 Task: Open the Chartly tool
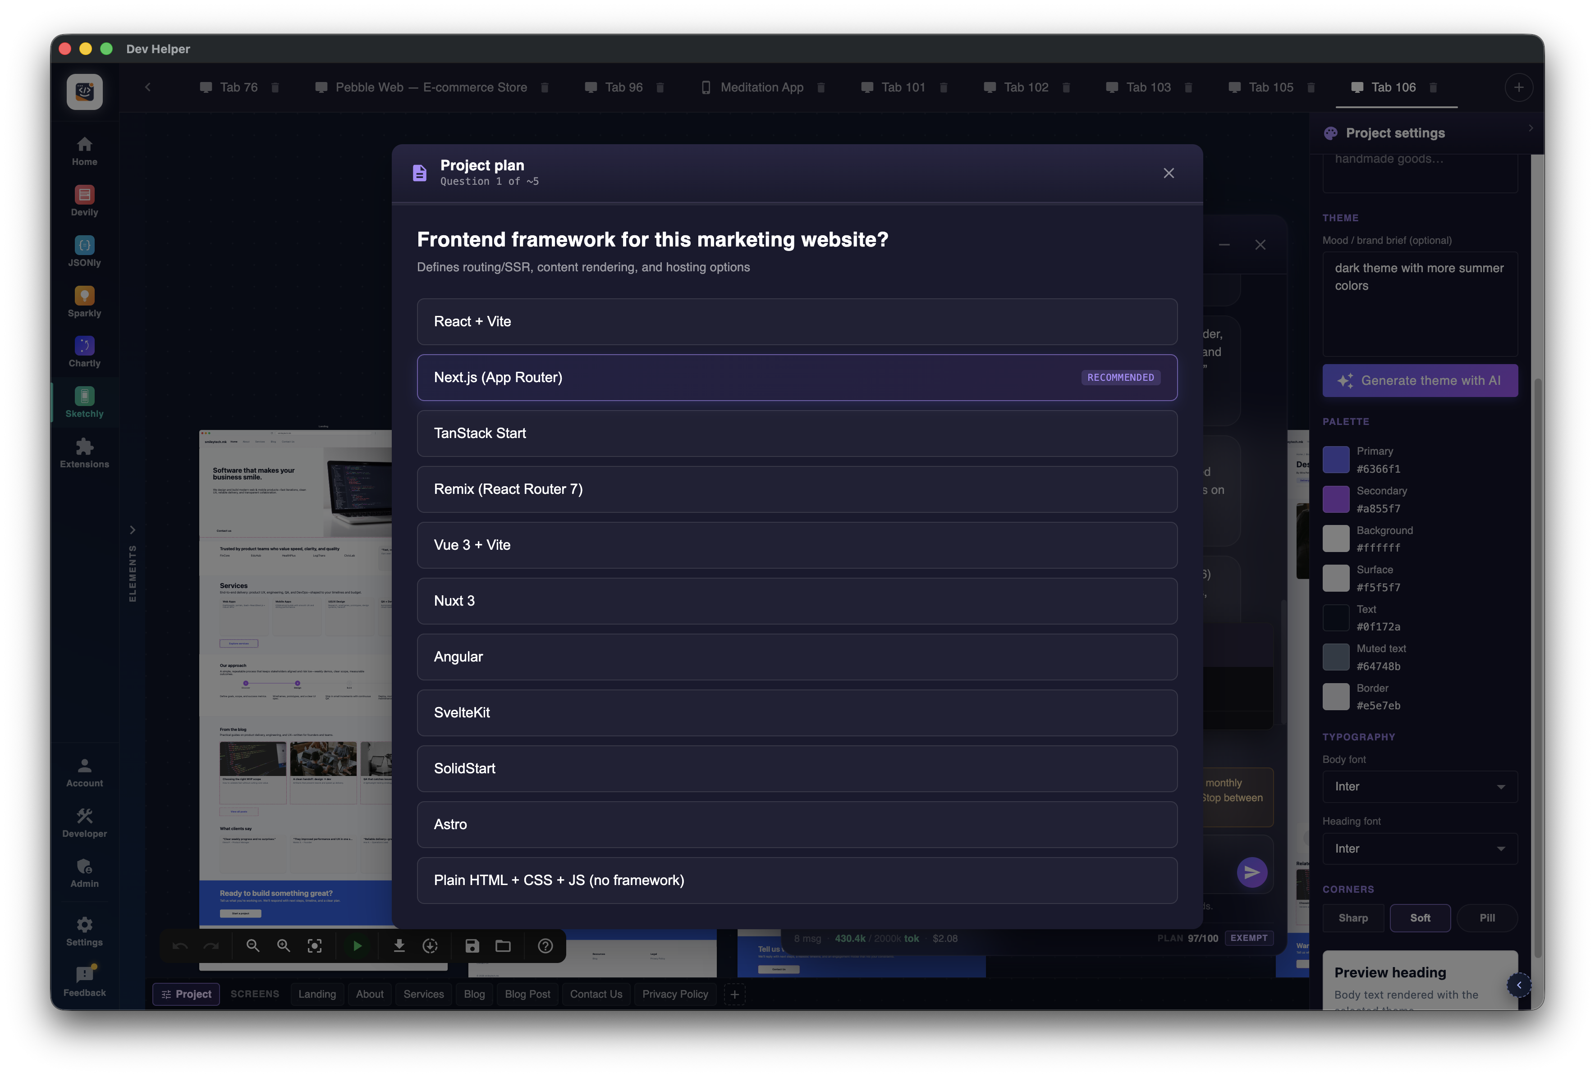[x=84, y=352]
